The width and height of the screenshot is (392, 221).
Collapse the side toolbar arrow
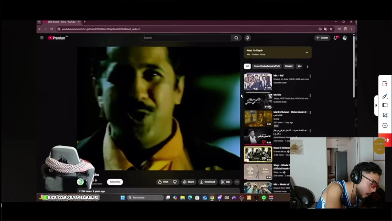click(376, 105)
